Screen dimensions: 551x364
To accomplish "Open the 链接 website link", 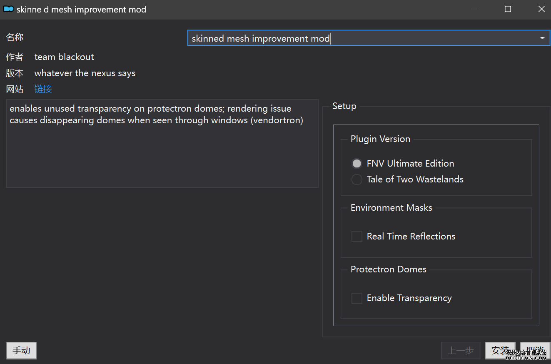I will pyautogui.click(x=43, y=89).
